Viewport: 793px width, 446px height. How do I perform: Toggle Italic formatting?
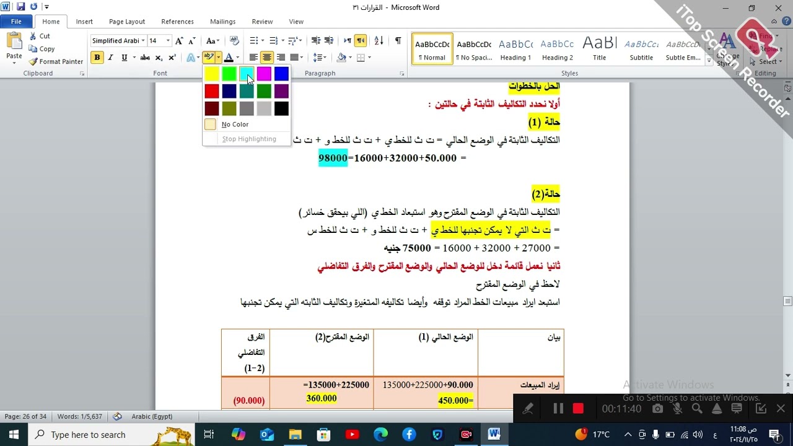pos(111,58)
